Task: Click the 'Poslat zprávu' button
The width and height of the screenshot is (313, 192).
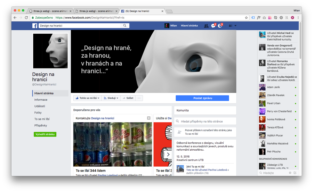Action: point(202,98)
